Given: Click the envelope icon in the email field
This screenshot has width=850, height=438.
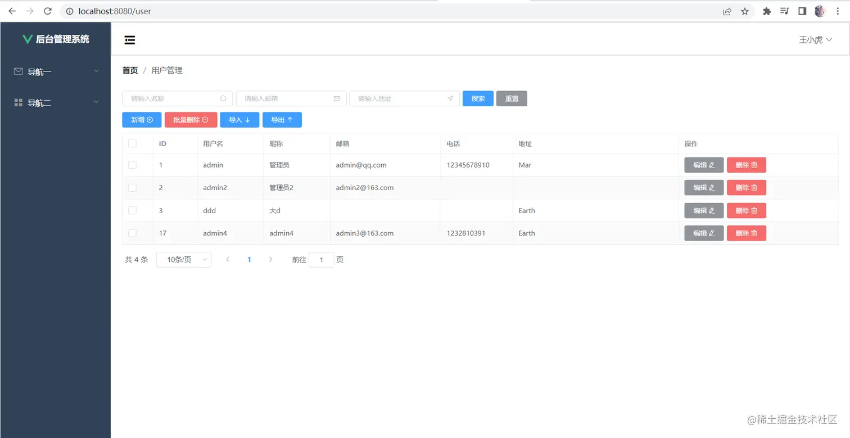Looking at the screenshot, I should pos(337,98).
